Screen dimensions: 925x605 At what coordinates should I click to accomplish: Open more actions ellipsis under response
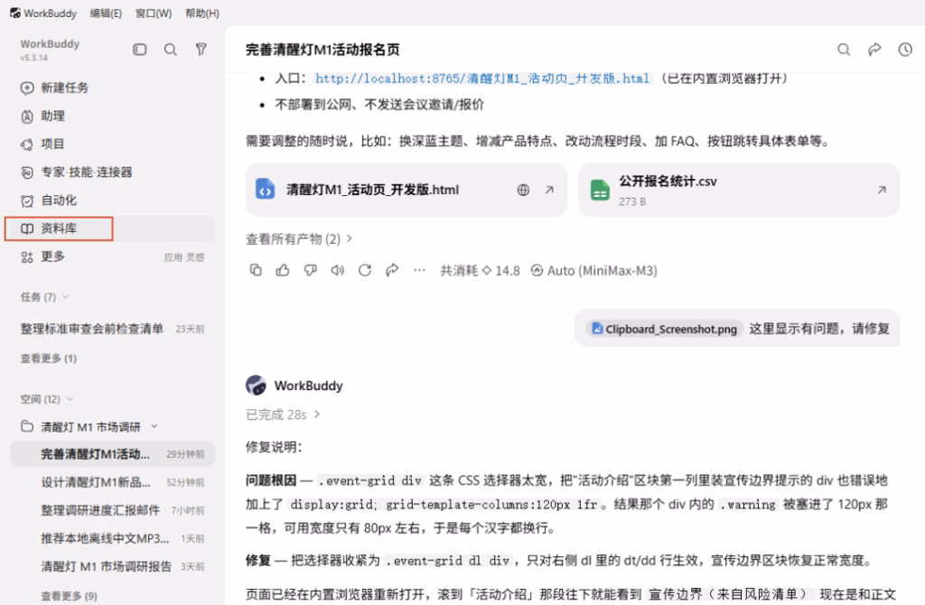click(419, 270)
